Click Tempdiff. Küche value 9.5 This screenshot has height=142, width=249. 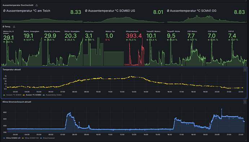[171, 36]
